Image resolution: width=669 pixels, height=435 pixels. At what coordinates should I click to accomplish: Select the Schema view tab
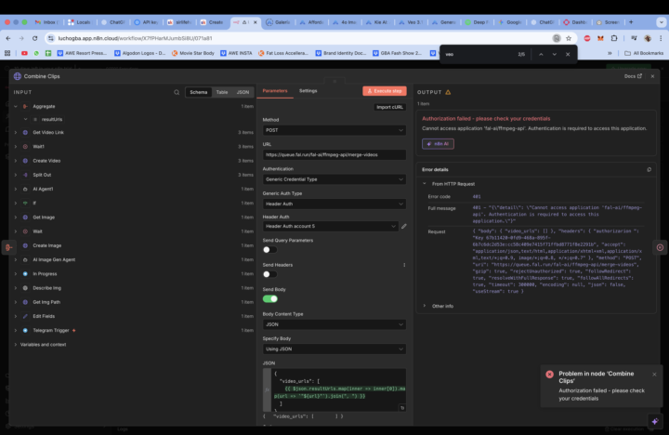click(199, 92)
